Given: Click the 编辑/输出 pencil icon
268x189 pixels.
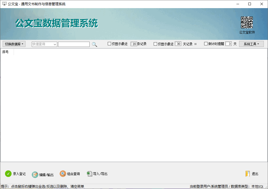Looking at the screenshot, I should click(x=35, y=175).
